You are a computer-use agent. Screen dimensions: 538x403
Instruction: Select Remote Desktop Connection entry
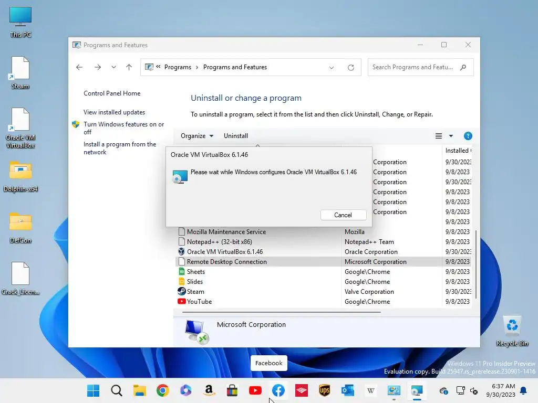(323, 261)
